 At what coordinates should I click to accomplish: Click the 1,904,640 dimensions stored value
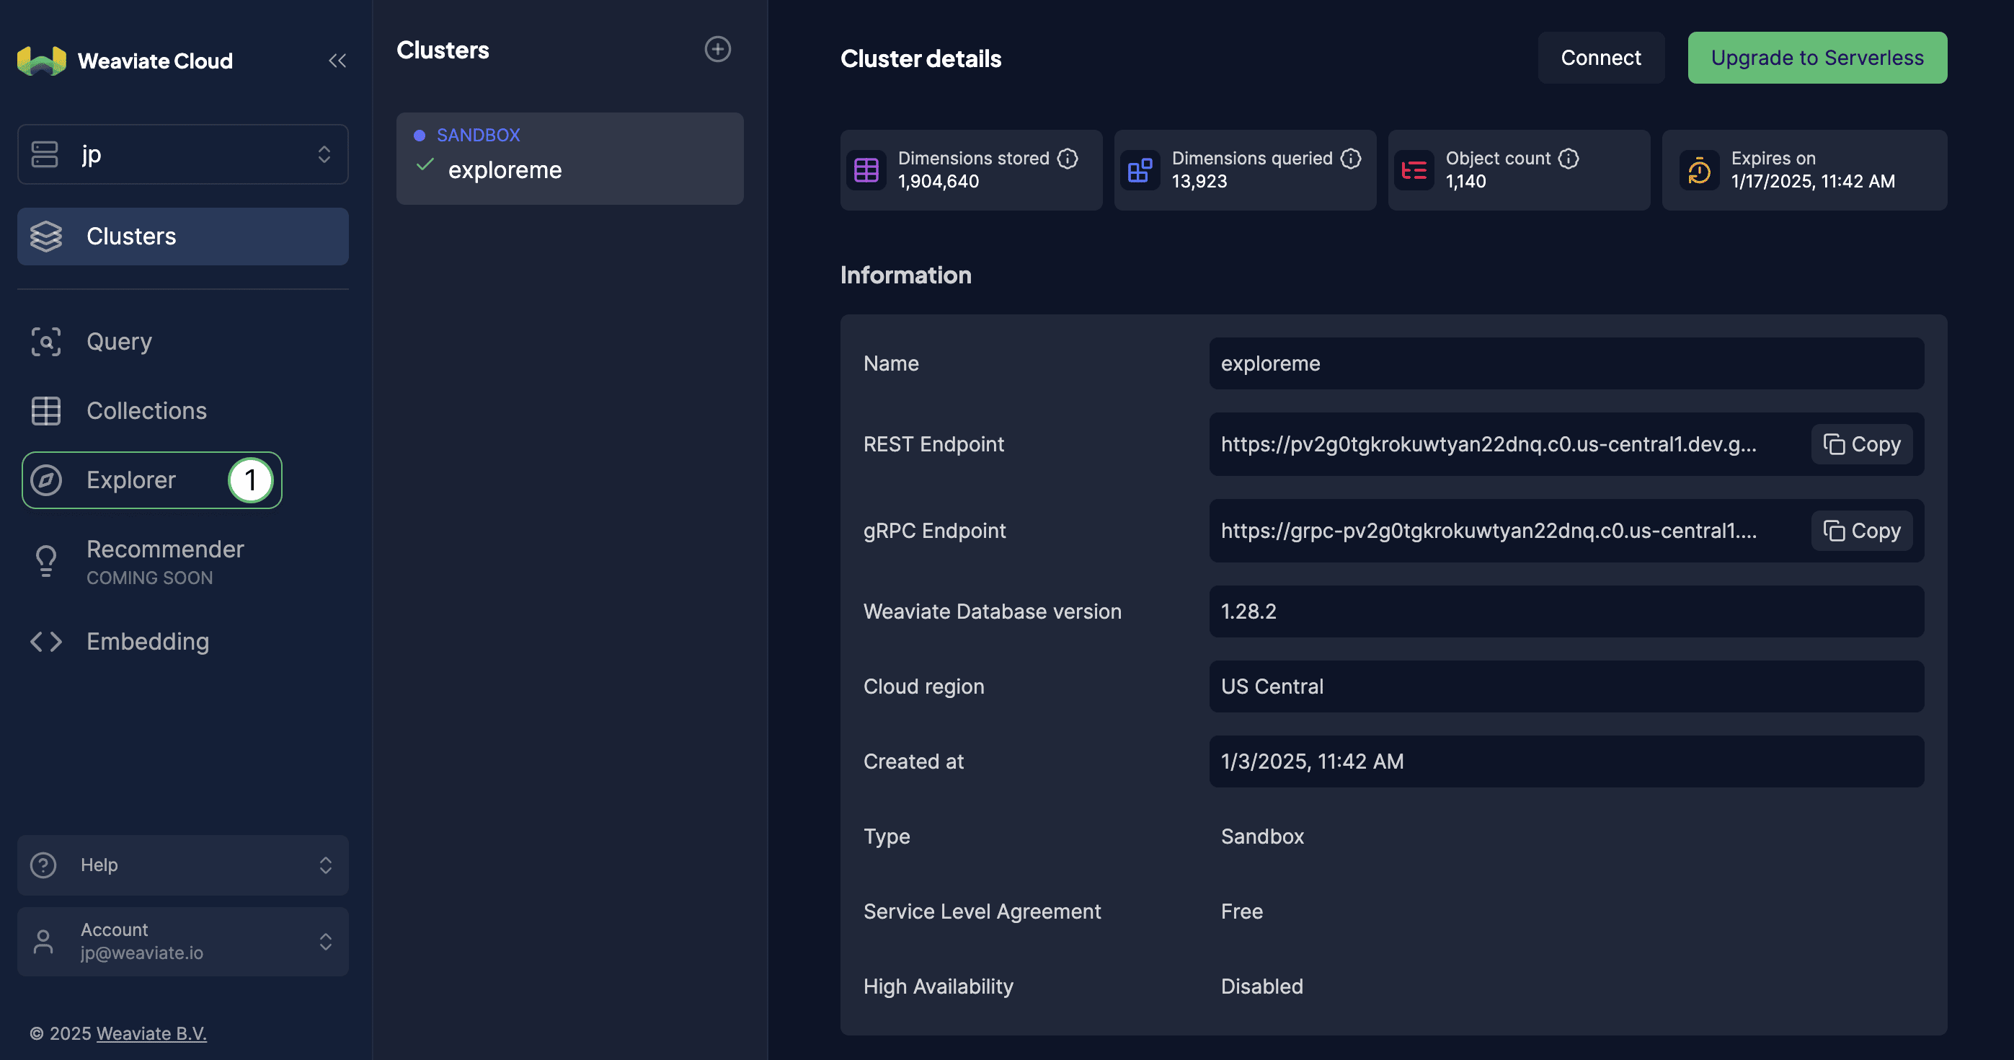point(939,182)
